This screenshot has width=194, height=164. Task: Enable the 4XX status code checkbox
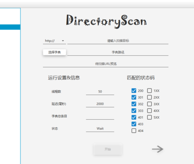click(149, 111)
